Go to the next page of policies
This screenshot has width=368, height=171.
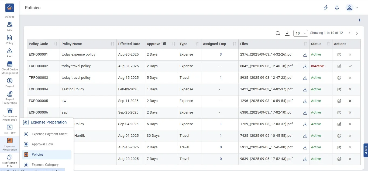point(357,33)
